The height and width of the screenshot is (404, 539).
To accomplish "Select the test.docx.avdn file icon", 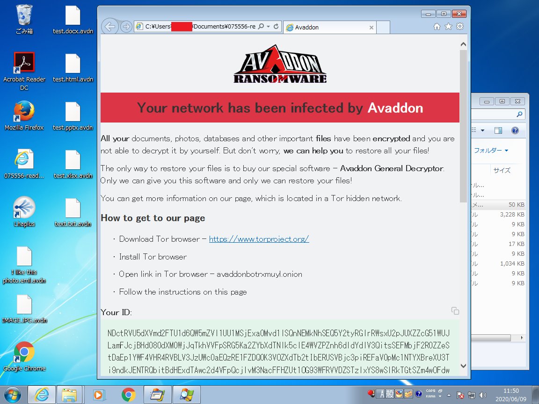I will (73, 19).
